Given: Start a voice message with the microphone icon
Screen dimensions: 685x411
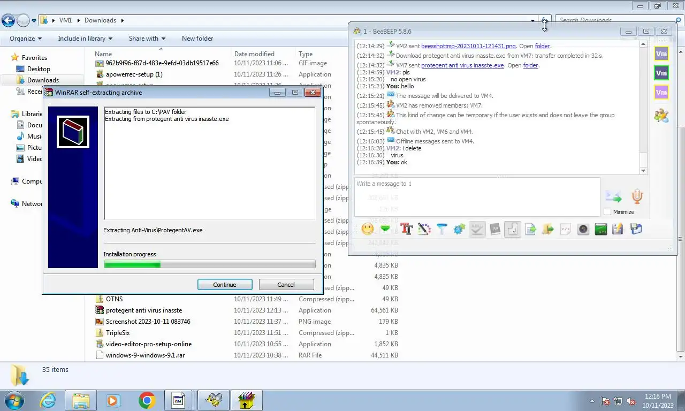Looking at the screenshot, I should (x=637, y=196).
